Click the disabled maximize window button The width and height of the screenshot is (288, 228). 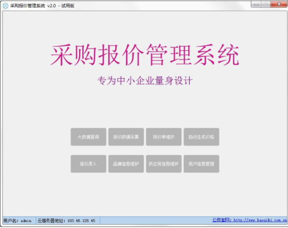tap(265, 4)
